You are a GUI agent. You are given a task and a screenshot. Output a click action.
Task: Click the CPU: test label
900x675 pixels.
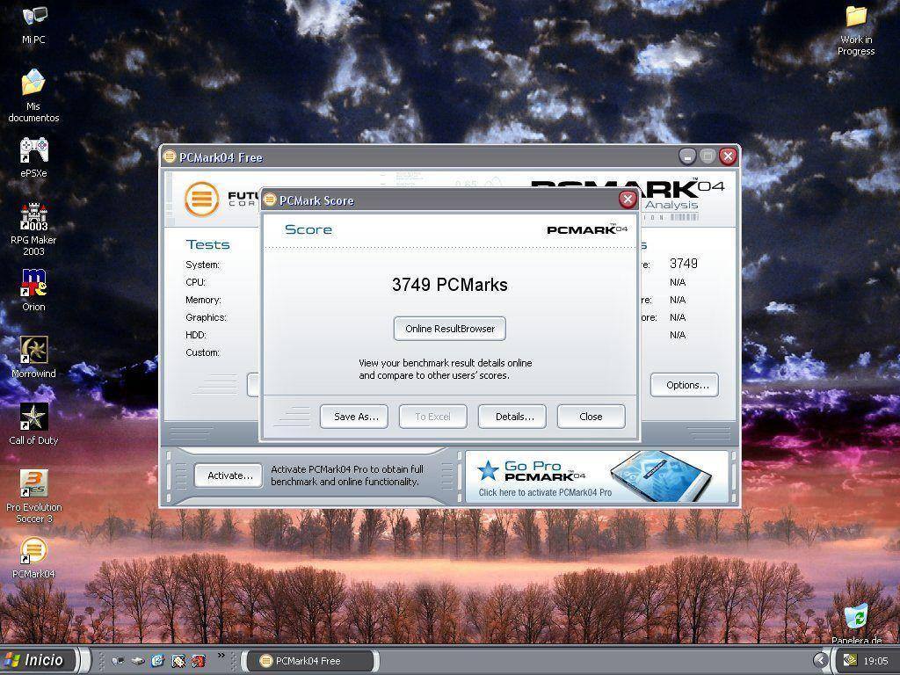(x=195, y=282)
